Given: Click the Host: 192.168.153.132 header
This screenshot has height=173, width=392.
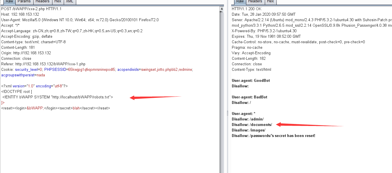Looking at the screenshot, I should click(x=20, y=15).
